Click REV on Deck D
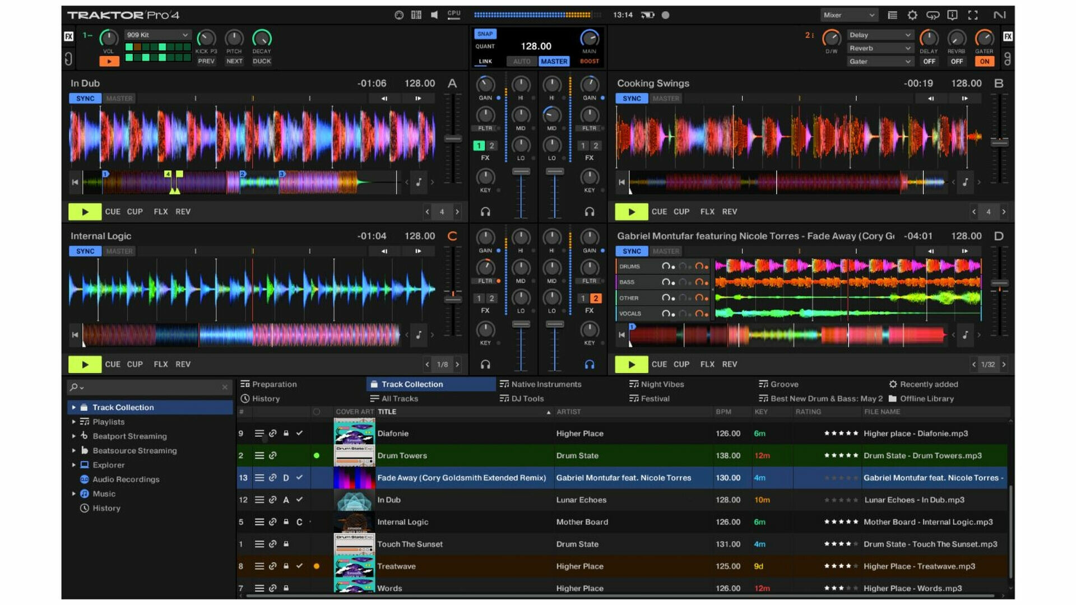 coord(730,364)
